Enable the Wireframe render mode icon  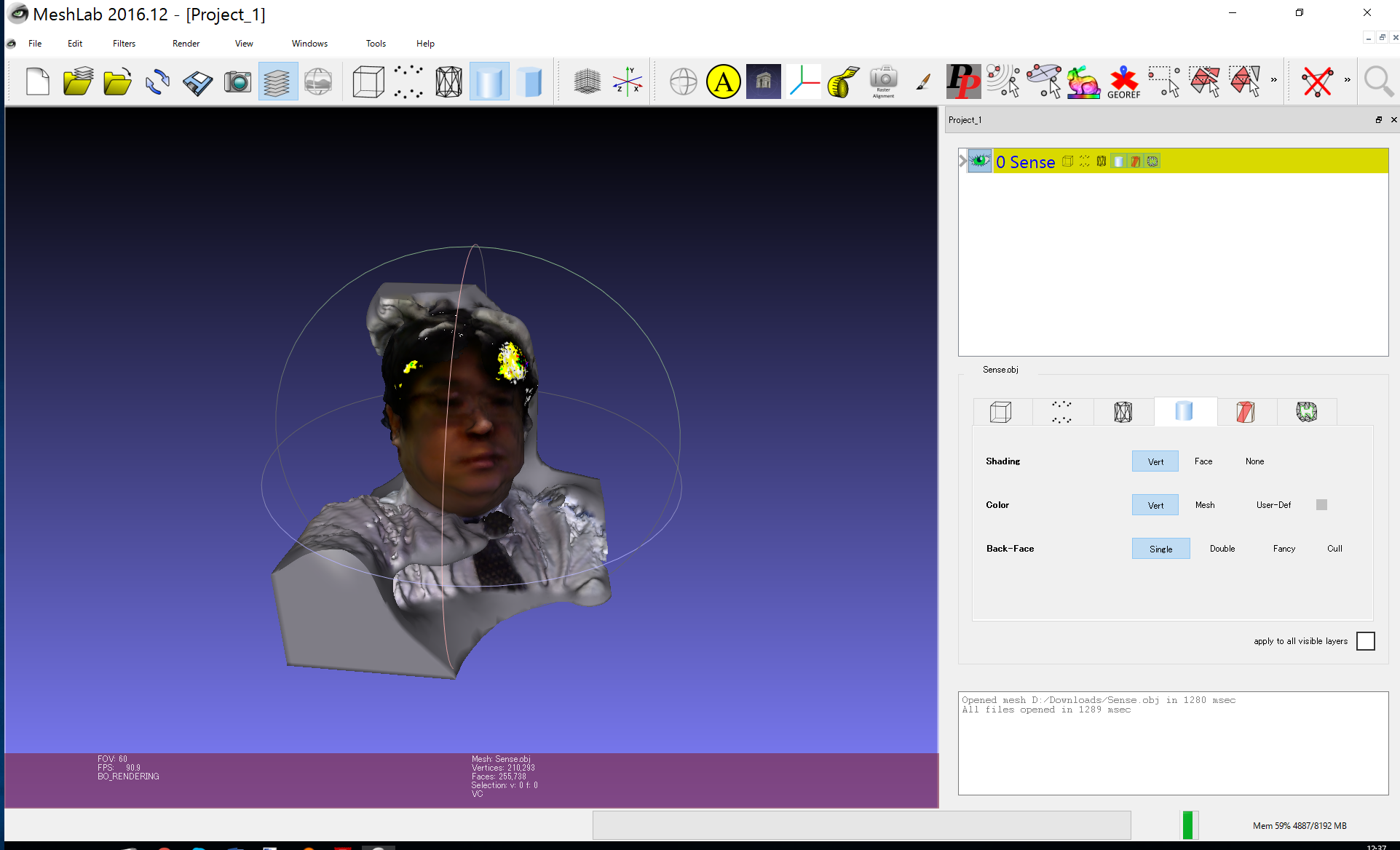[x=448, y=82]
